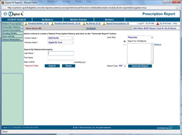Image resolution: width=182 pixels, height=135 pixels.
Task: Select the second radio button beside patient list box
Action: [125, 45]
